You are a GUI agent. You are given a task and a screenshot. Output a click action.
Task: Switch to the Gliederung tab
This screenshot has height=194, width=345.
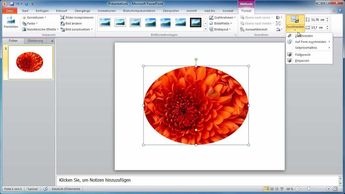[x=35, y=41]
